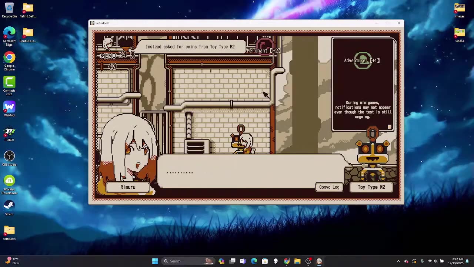Screen dimensions: 474x267
Task: Click the Toy Type M2 name label
Action: point(371,187)
